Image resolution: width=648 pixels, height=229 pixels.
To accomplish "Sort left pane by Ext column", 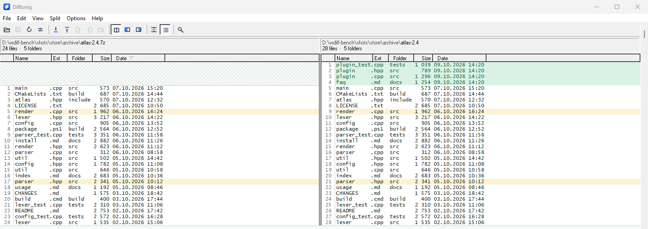I will click(x=59, y=58).
